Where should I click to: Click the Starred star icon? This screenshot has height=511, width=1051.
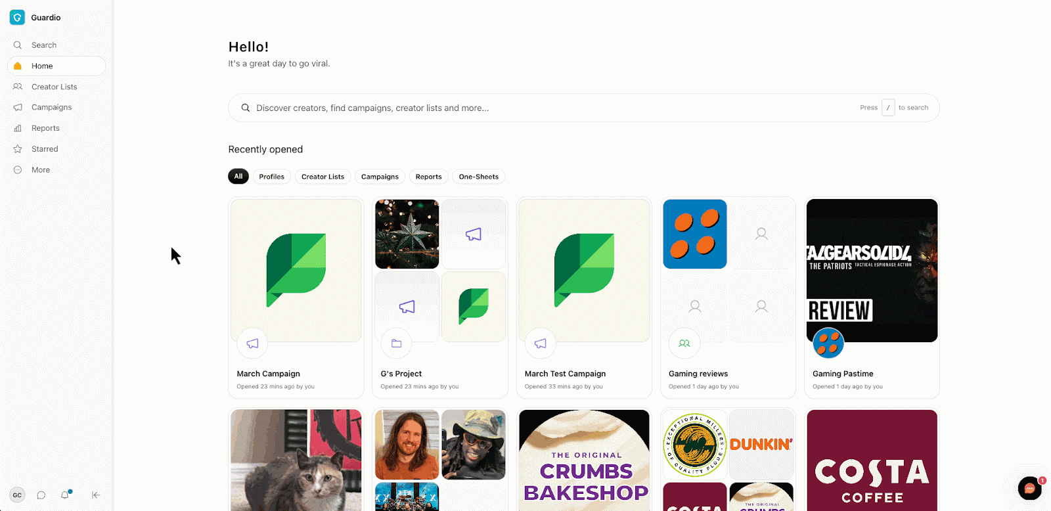tap(18, 149)
